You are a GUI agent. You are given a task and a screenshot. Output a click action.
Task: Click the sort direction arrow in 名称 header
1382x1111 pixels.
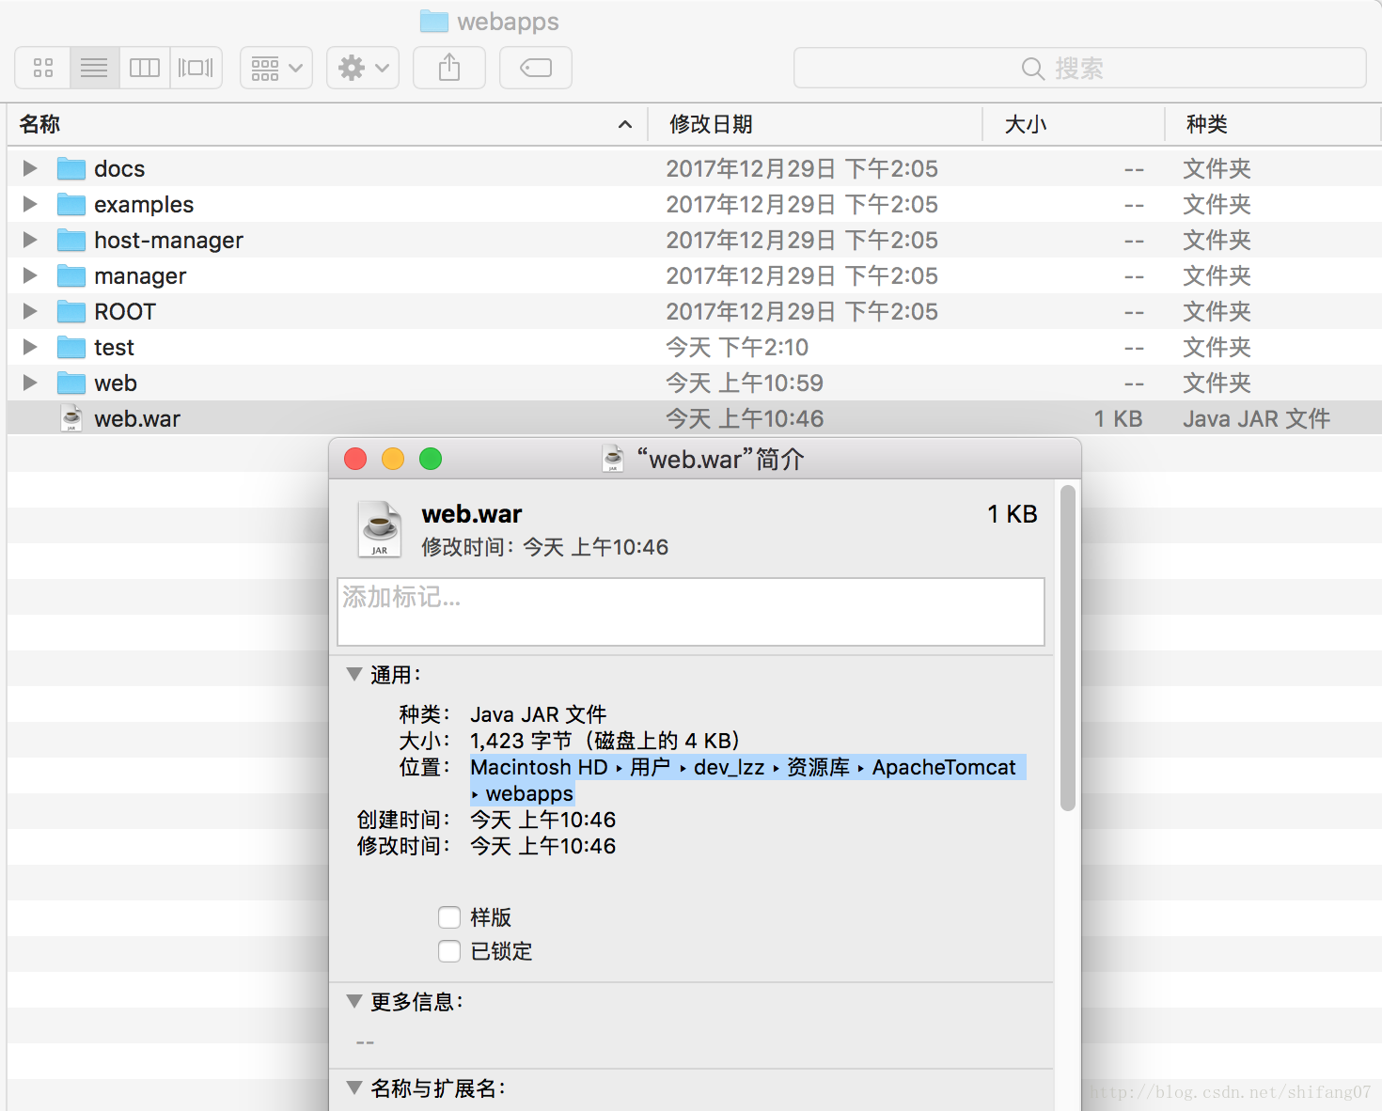point(625,125)
